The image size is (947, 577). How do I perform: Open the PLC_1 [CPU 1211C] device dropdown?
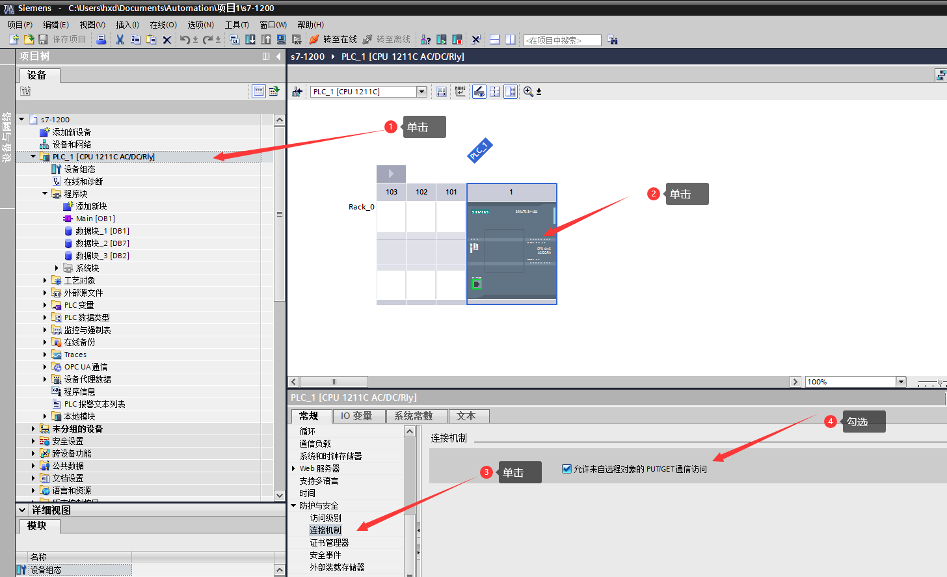(x=422, y=92)
